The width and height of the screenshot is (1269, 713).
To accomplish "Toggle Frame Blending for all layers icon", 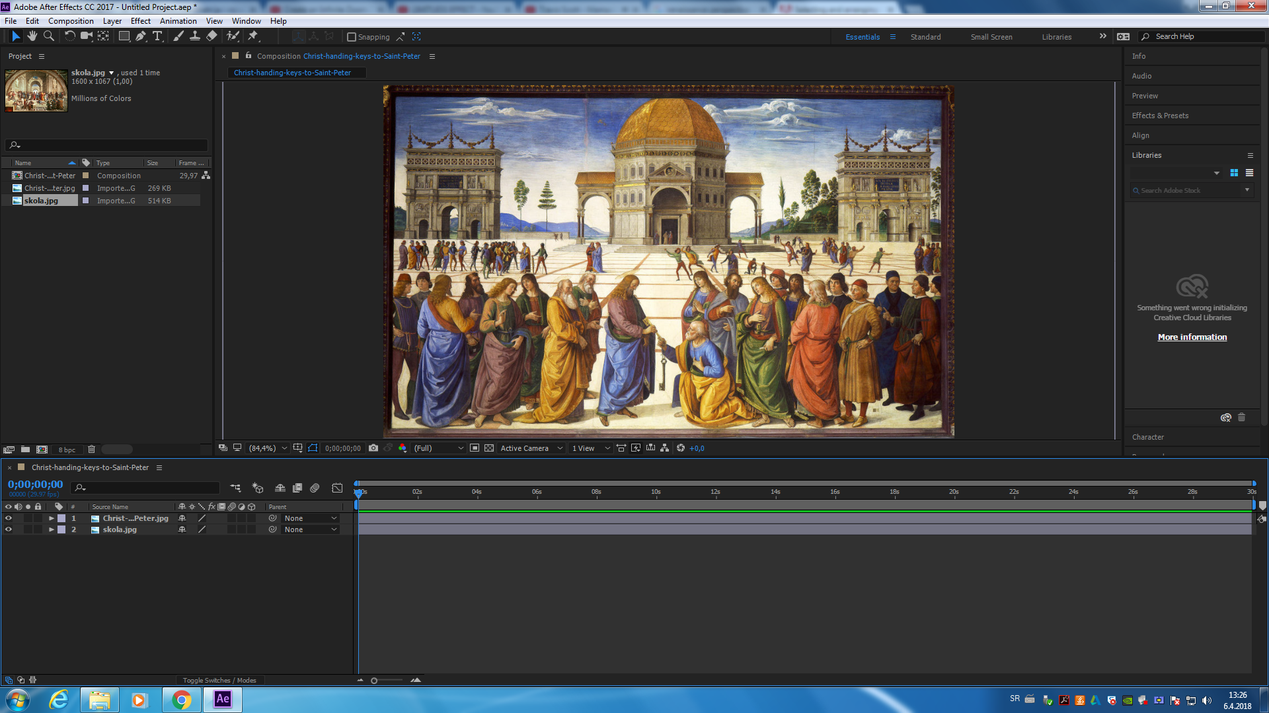I will [x=297, y=488].
